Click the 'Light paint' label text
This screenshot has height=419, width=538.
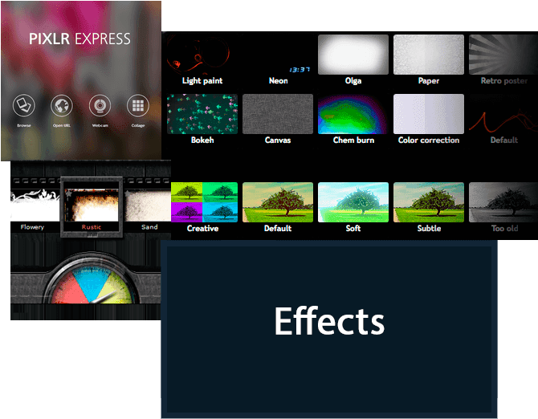coord(202,80)
